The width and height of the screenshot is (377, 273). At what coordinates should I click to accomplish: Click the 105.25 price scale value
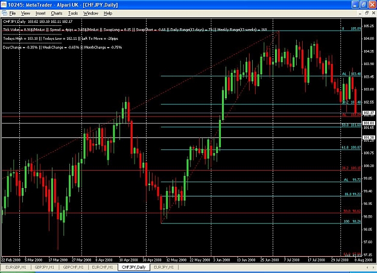point(369,26)
